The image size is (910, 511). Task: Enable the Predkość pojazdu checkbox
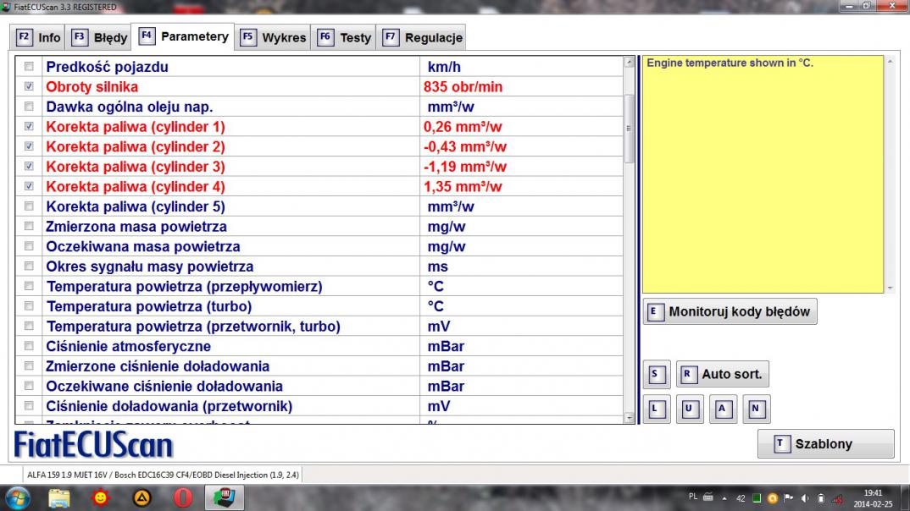point(30,67)
